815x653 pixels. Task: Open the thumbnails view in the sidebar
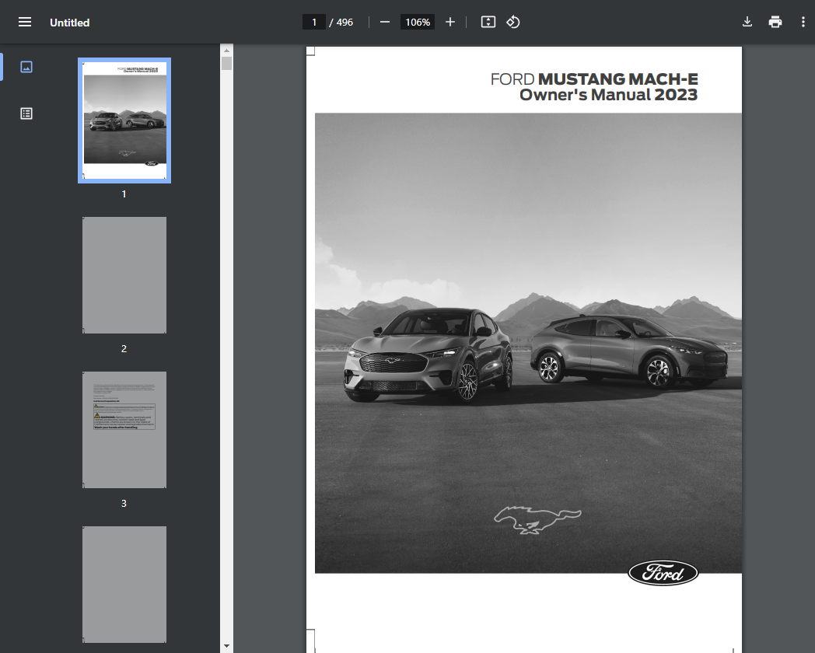pos(26,67)
